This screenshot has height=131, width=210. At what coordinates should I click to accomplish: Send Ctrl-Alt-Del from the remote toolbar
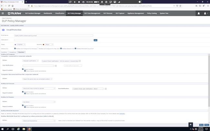(89, 2)
